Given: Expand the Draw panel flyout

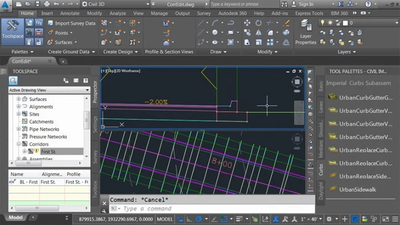Looking at the screenshot, I should point(218,52).
